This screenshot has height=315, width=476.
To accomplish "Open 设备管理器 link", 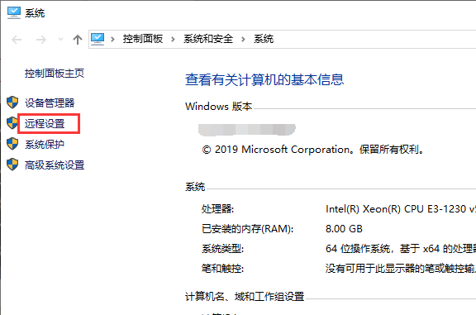I will point(50,103).
